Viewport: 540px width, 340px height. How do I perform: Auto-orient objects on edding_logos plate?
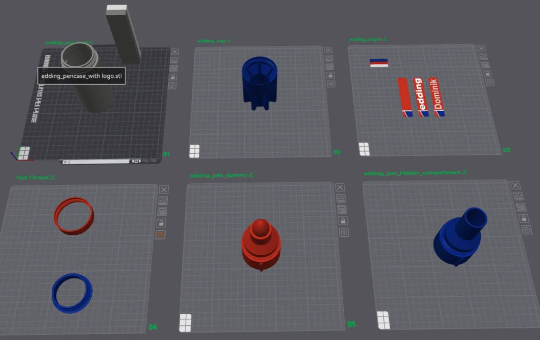point(483,57)
